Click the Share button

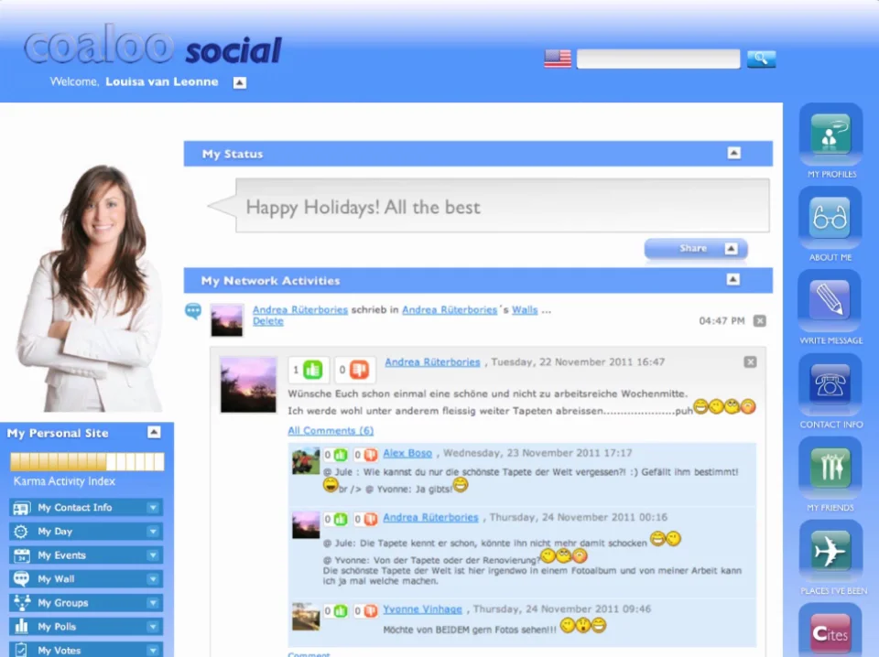[696, 249]
